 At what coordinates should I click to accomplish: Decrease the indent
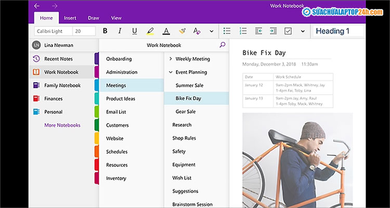[258, 31]
